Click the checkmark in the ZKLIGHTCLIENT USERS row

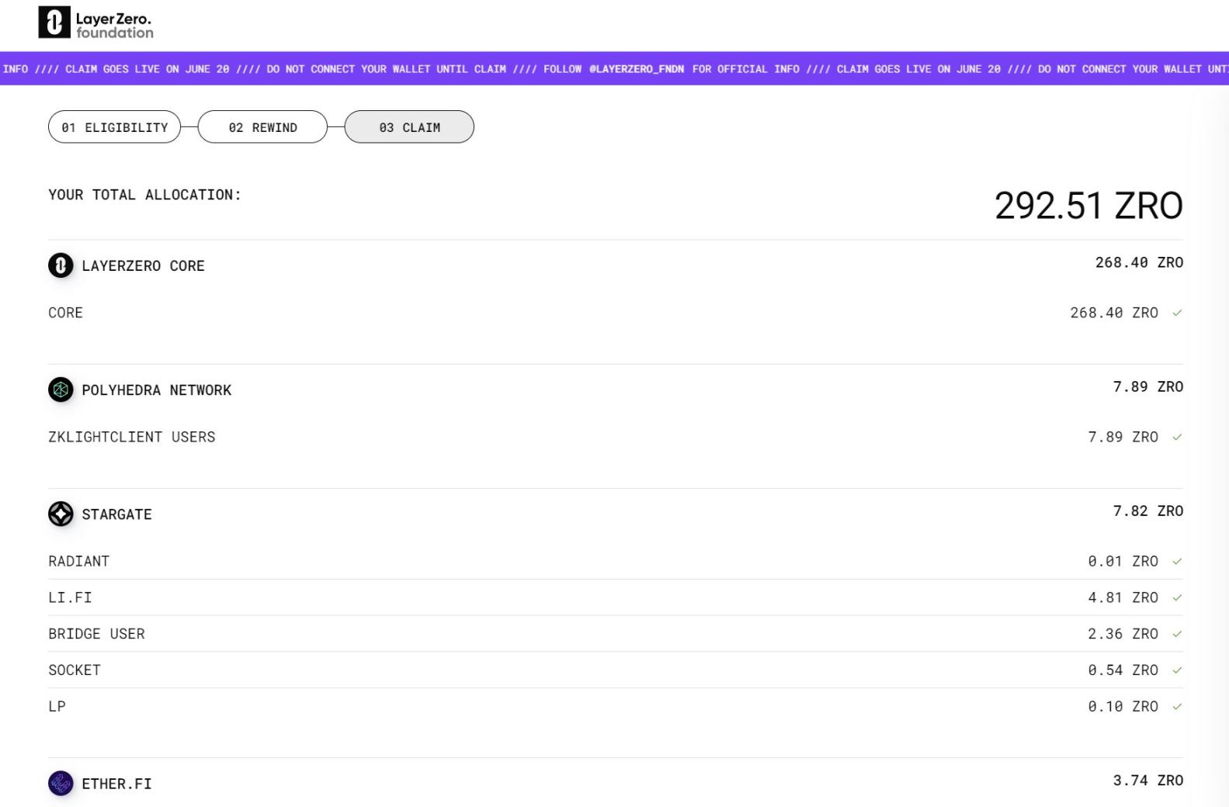1177,437
